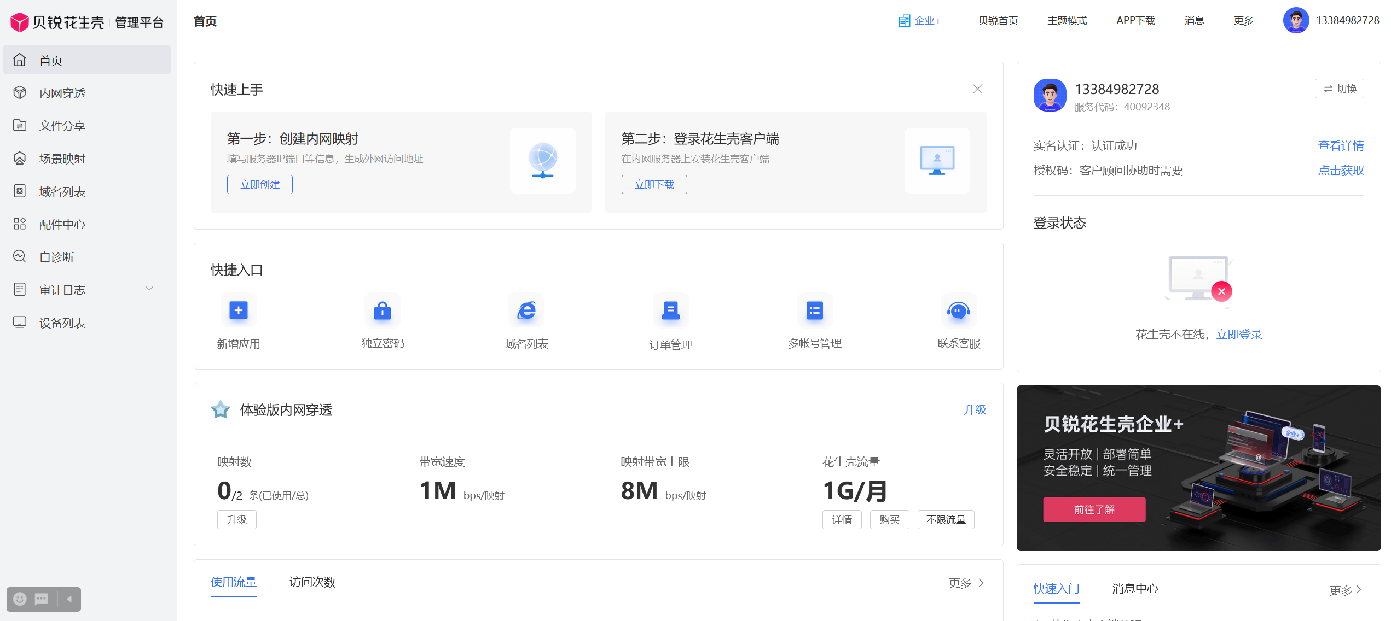The width and height of the screenshot is (1391, 621).
Task: Click the 企业+ header link
Action: (919, 21)
